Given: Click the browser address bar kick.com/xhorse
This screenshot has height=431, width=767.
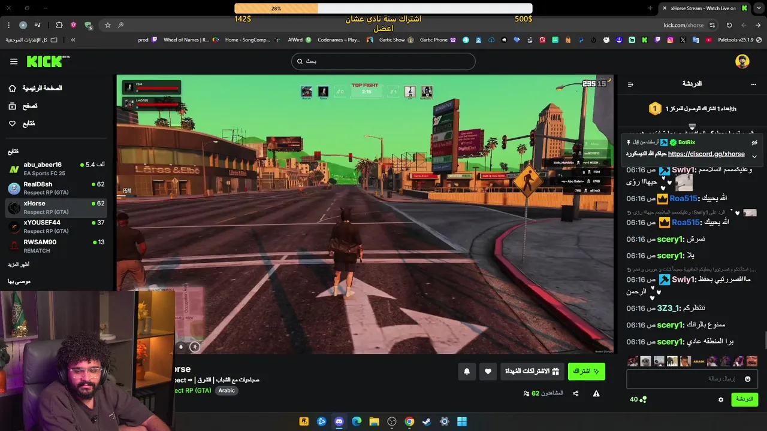Looking at the screenshot, I should [684, 25].
